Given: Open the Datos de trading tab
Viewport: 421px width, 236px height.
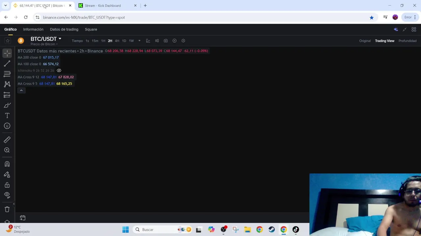Looking at the screenshot, I should pos(64,29).
